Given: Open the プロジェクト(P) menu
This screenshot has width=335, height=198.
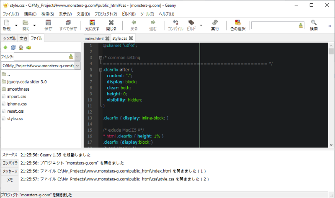Looking at the screenshot, I should (106, 14).
